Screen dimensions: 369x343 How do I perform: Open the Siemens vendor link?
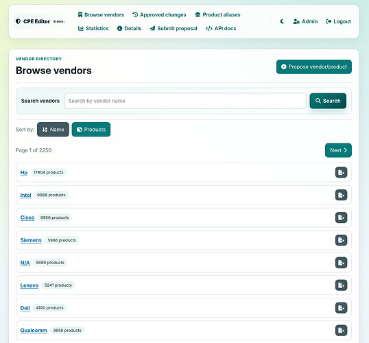31,240
